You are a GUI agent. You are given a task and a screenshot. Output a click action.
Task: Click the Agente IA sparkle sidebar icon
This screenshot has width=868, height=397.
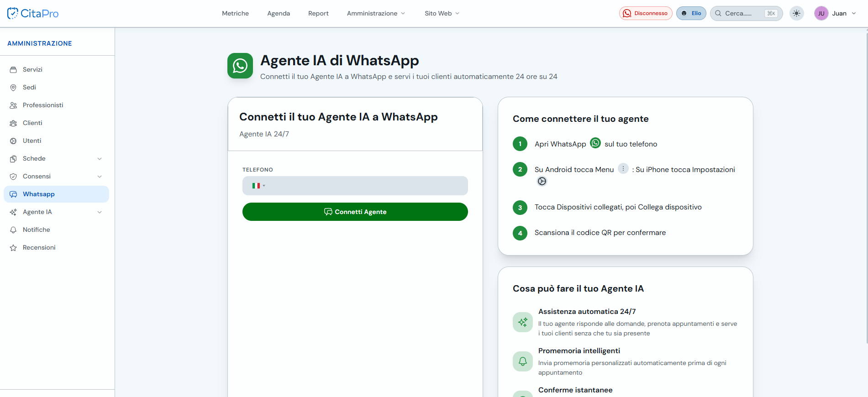[13, 212]
